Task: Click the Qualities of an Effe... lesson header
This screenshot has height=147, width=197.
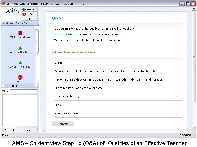Action: 20,23
